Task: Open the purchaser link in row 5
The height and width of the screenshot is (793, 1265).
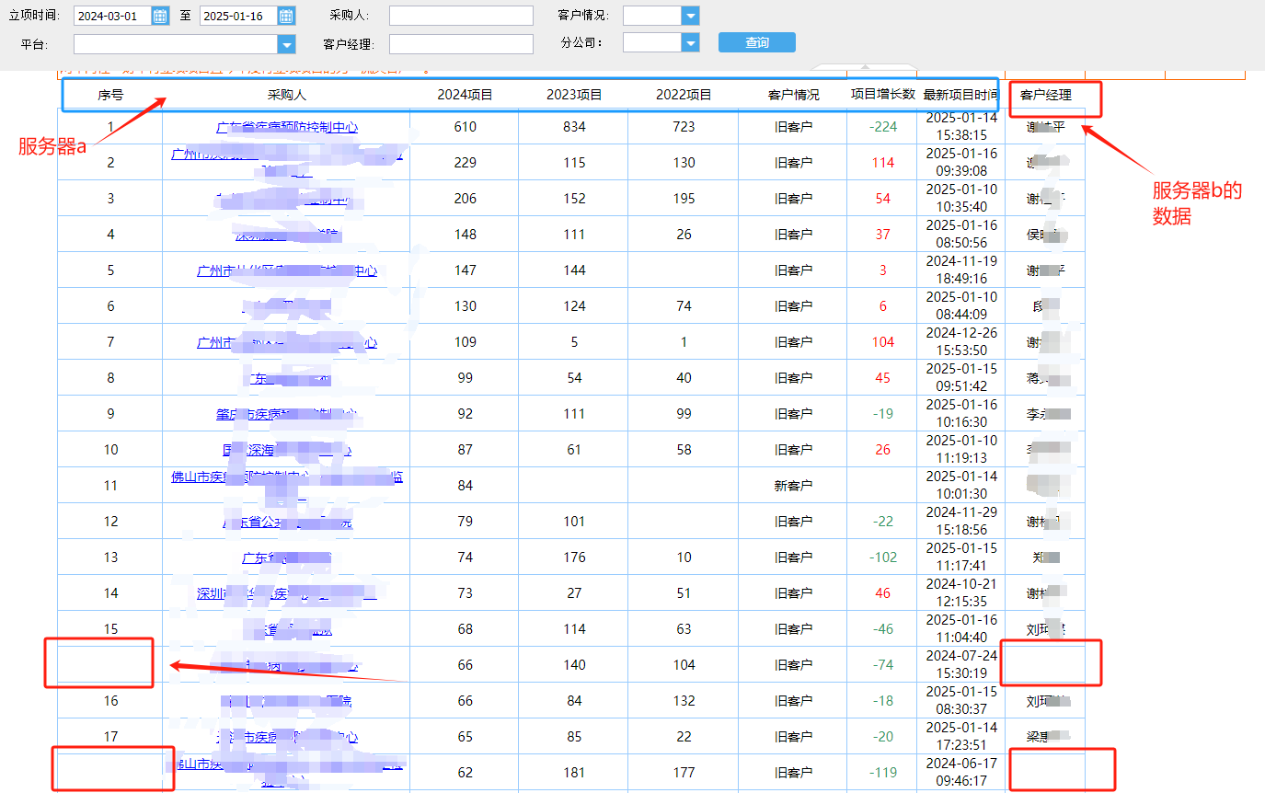Action: [x=287, y=270]
